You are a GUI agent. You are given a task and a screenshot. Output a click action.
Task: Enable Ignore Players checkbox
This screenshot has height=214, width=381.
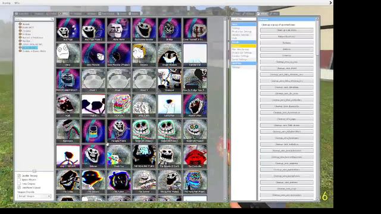coord(19,180)
